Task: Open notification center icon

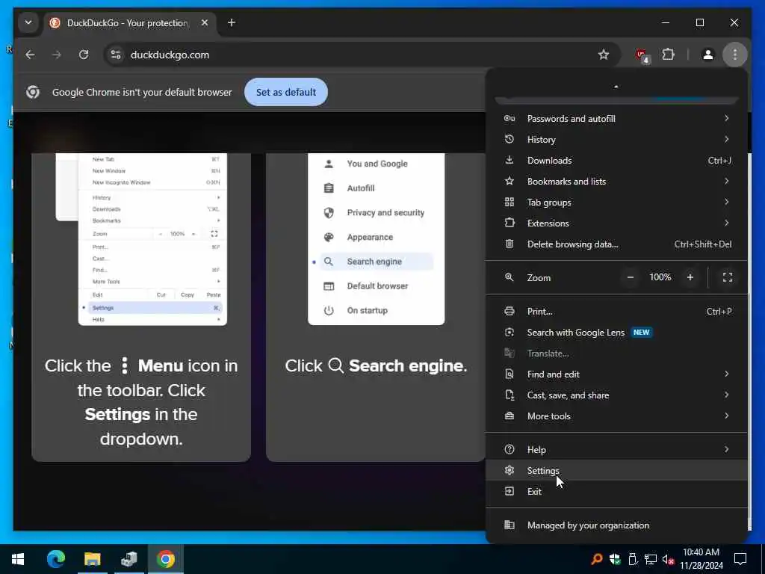Action: [740, 559]
